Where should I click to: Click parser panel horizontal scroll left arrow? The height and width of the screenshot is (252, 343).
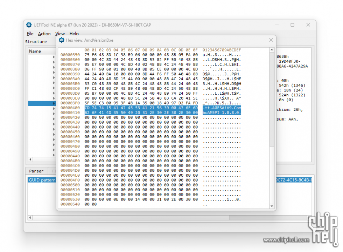[x=30, y=218]
